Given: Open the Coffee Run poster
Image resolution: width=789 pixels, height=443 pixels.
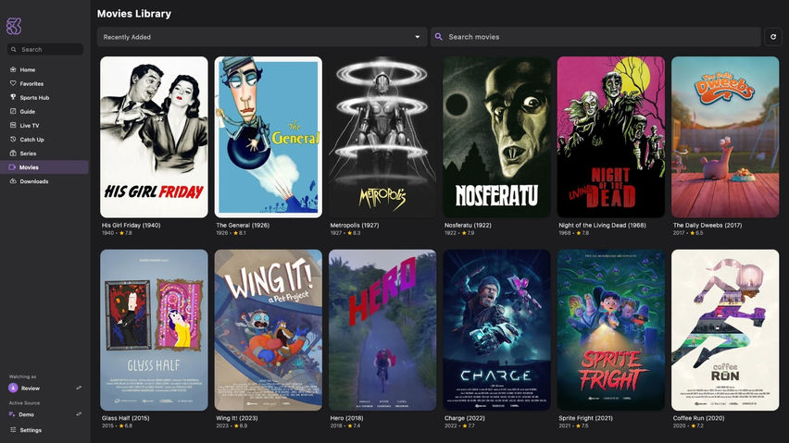Looking at the screenshot, I should point(725,330).
